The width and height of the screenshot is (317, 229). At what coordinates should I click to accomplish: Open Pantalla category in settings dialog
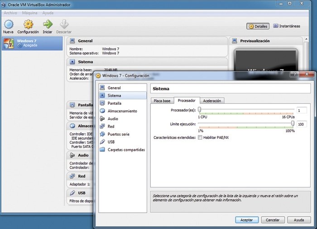[123, 103]
